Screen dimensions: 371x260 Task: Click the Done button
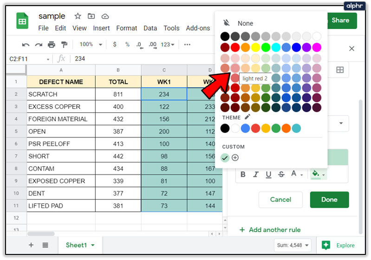click(329, 200)
